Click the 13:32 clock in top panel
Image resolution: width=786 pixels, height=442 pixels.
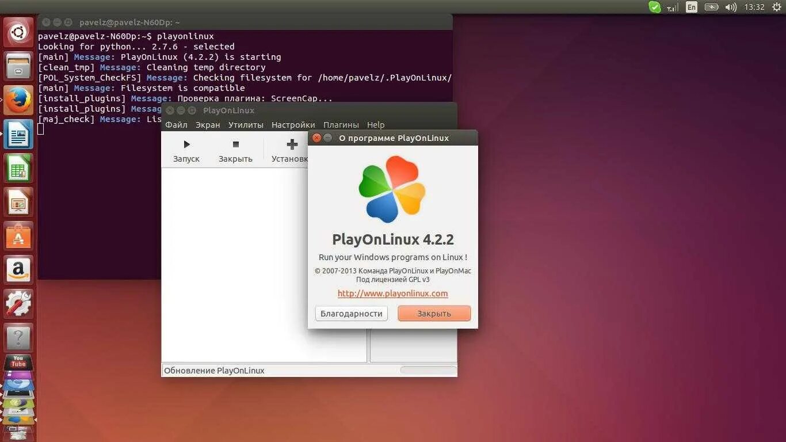pyautogui.click(x=754, y=7)
